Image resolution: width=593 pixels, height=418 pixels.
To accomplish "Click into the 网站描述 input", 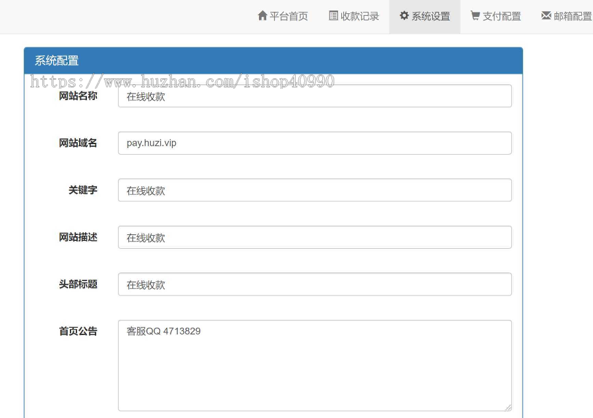I will [314, 238].
